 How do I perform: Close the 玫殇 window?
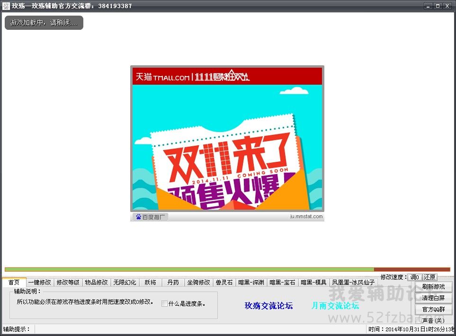click(x=447, y=6)
